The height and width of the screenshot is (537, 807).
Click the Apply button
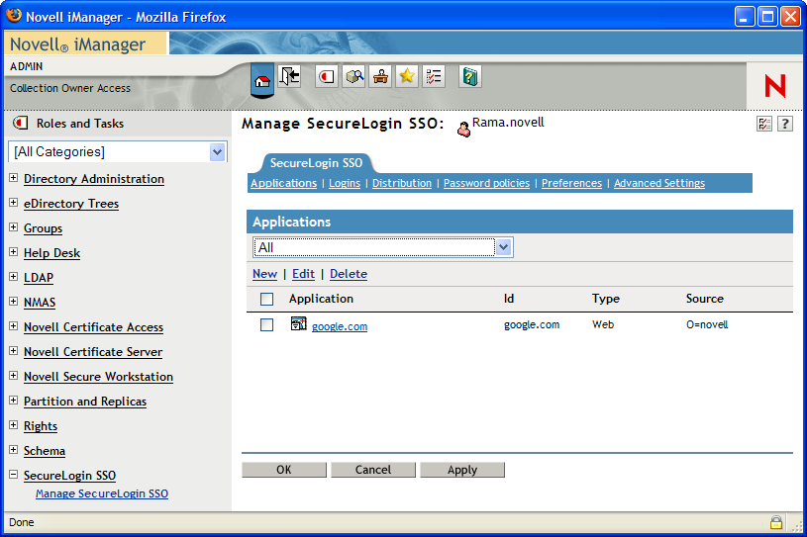point(462,470)
